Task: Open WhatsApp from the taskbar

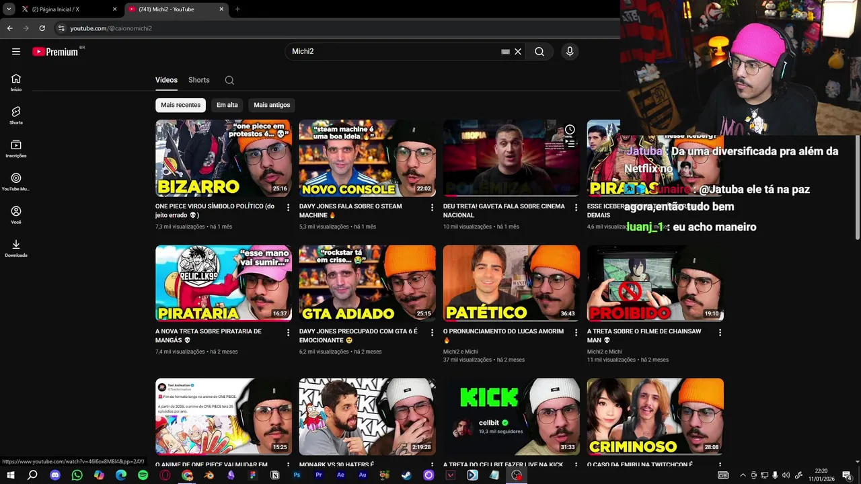Action: click(77, 475)
